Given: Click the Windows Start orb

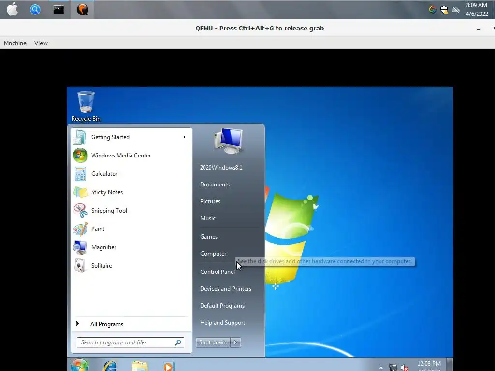Looking at the screenshot, I should pyautogui.click(x=80, y=365).
